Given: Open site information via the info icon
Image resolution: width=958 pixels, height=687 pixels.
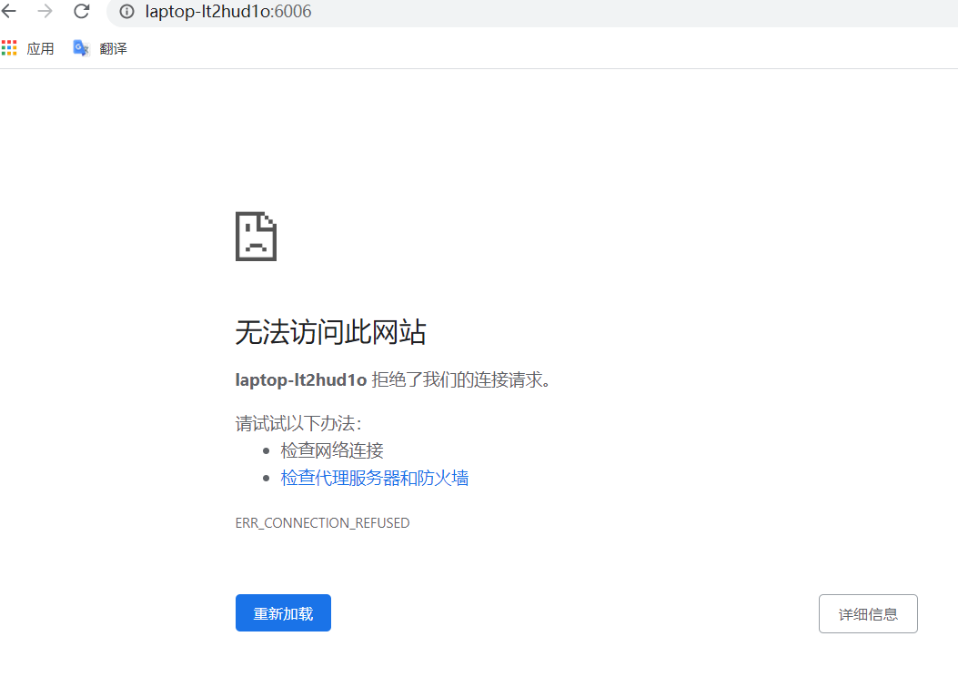Looking at the screenshot, I should (x=126, y=12).
